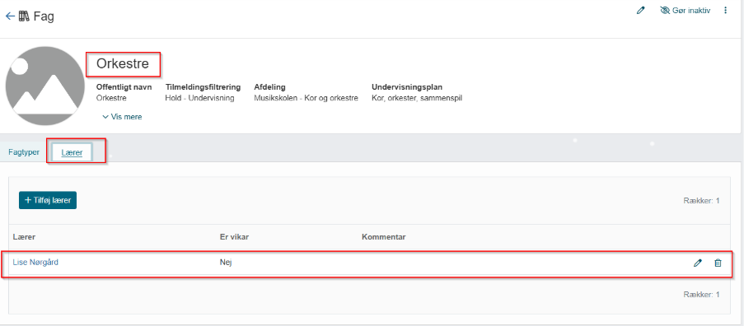Click the Hold - Undervisning value

coord(199,98)
